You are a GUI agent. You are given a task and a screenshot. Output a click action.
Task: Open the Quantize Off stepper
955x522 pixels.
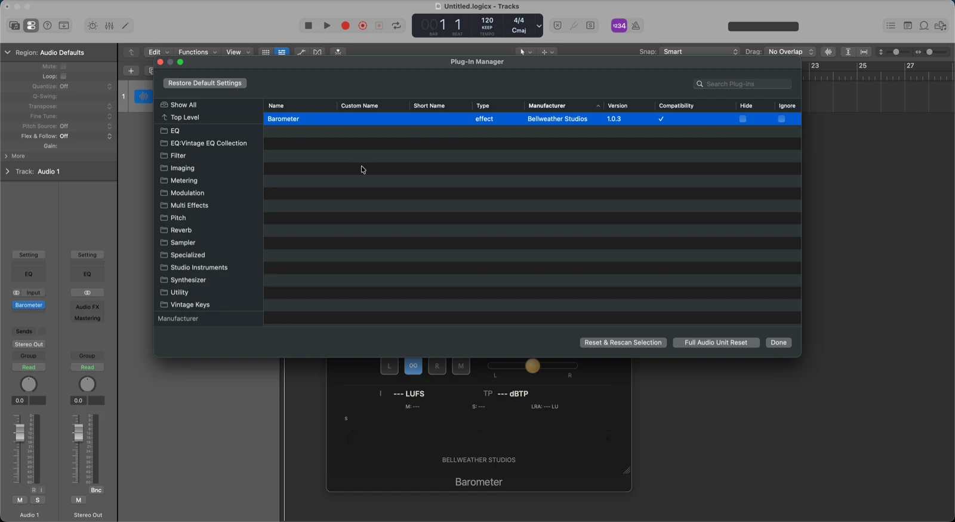pos(109,87)
